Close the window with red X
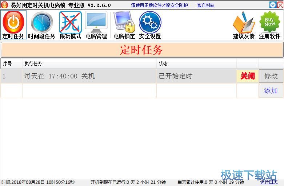 (x=280, y=5)
